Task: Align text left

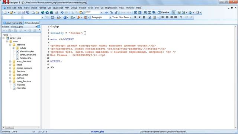Action: coord(163,17)
